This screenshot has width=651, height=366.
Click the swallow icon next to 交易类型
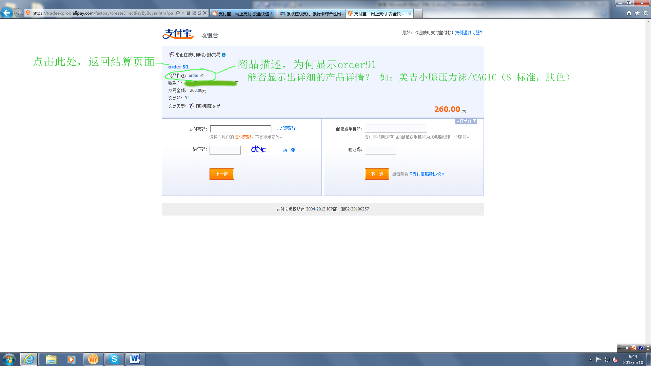[x=191, y=106]
